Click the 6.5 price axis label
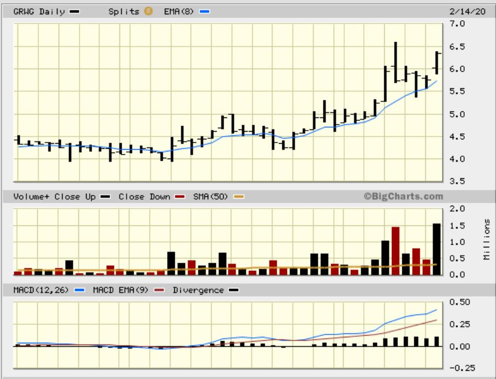Viewport: 496px width, 379px height. coord(457,47)
